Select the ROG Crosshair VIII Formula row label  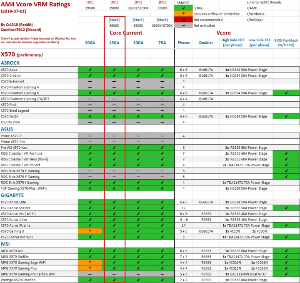[21, 153]
